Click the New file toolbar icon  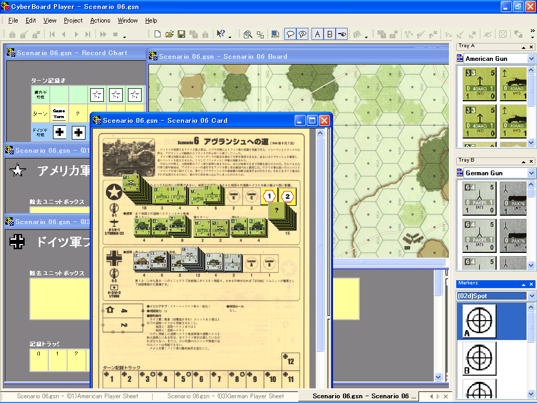[x=157, y=34]
